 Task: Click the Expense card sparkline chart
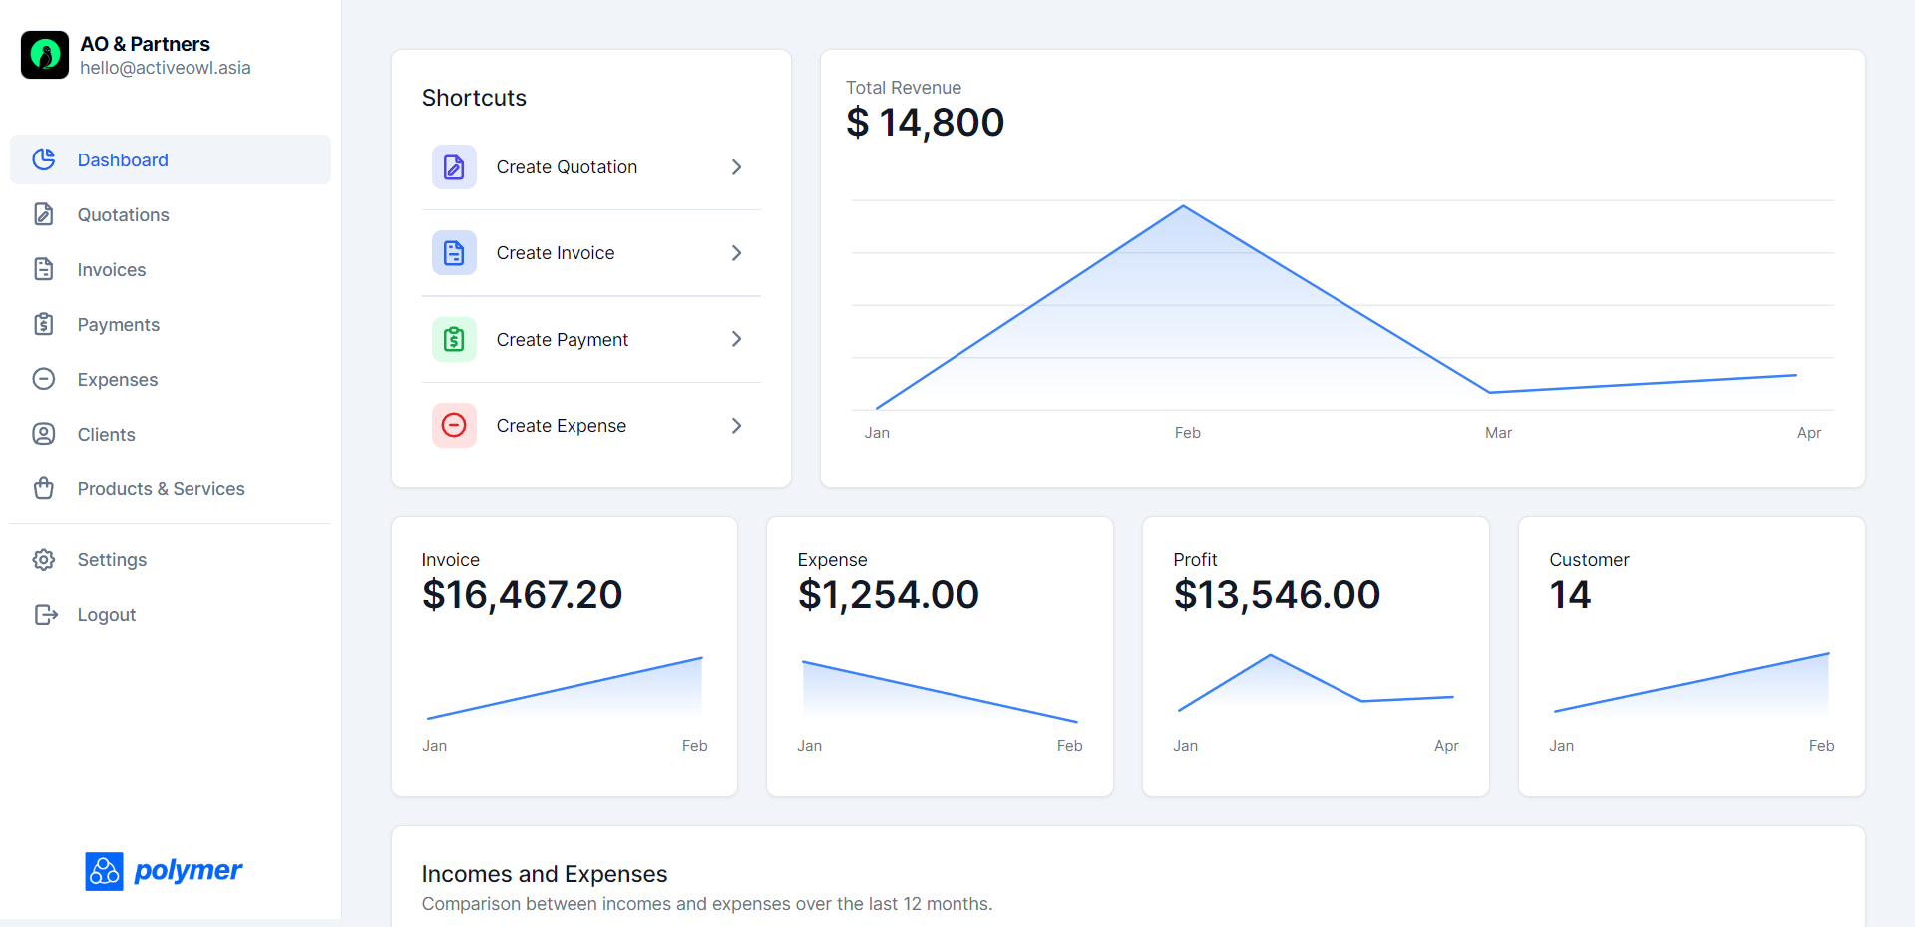point(940,690)
